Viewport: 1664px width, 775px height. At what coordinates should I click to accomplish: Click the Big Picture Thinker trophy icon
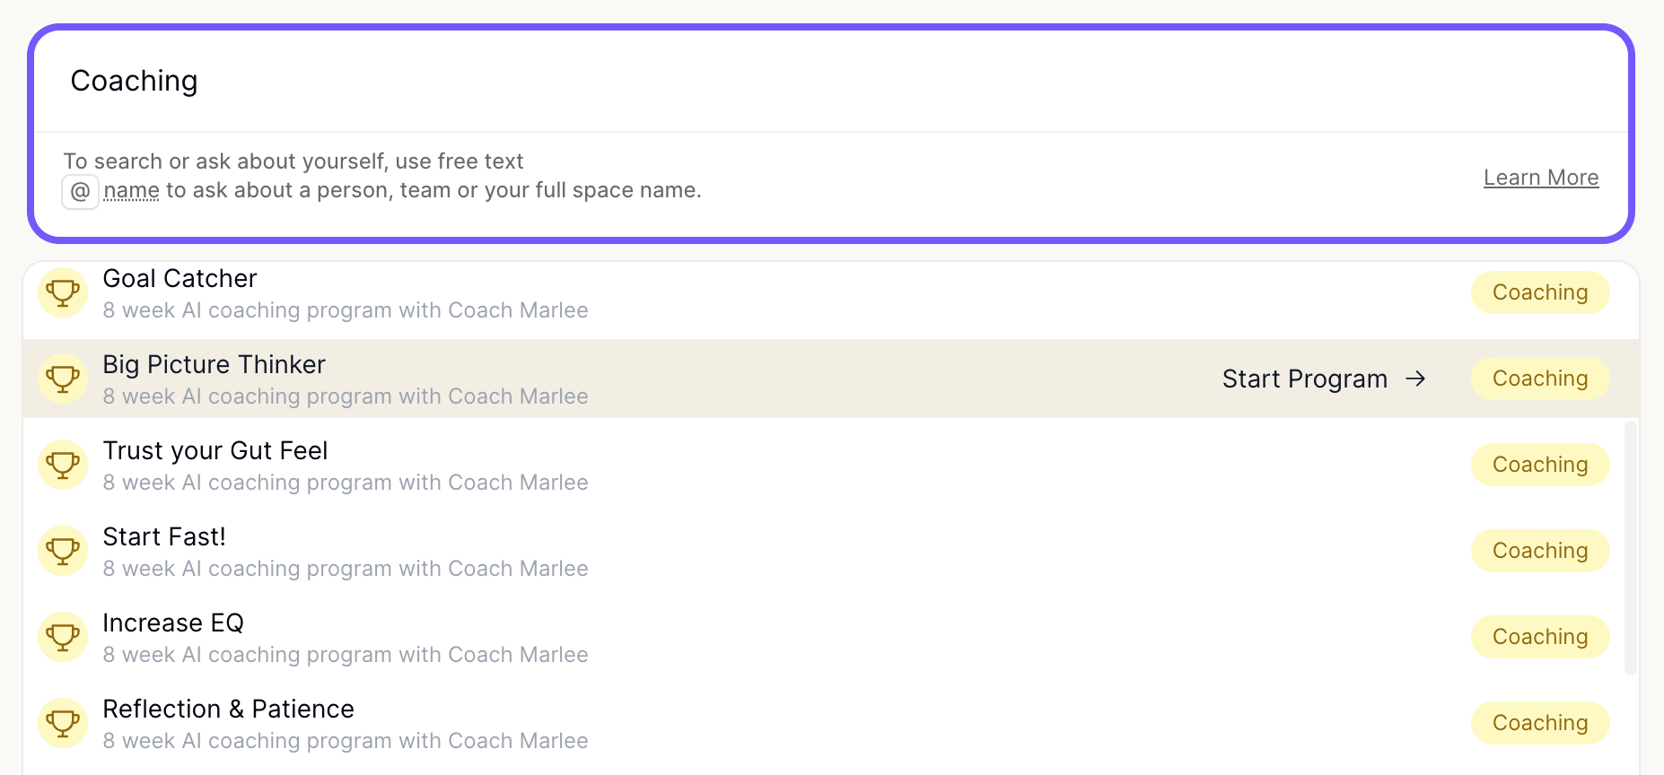63,379
